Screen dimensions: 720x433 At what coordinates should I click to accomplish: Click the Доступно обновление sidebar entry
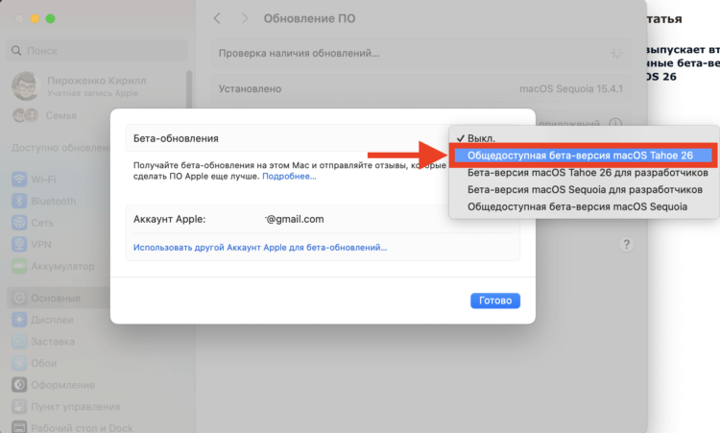pyautogui.click(x=60, y=148)
